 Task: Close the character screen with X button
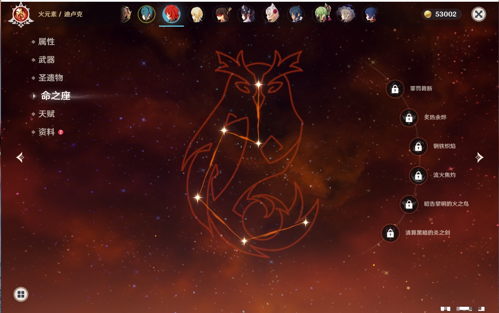479,14
